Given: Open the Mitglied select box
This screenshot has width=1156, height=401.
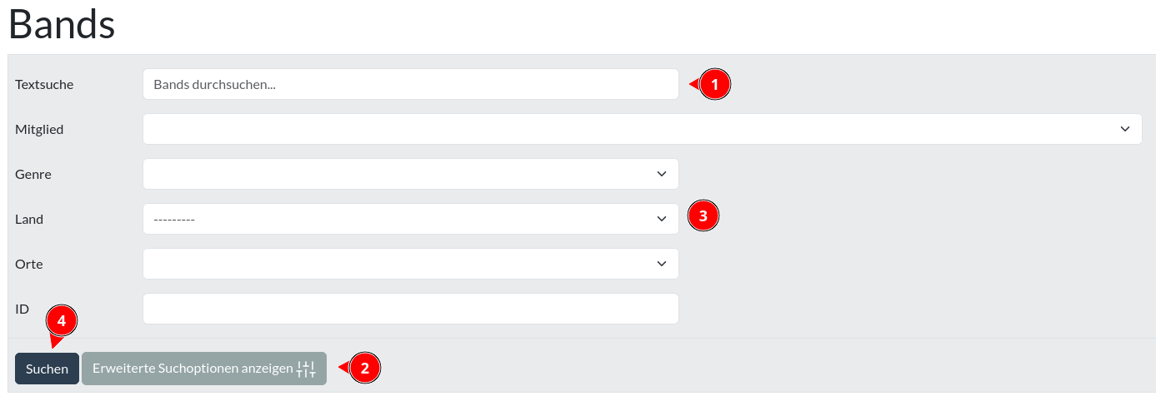Looking at the screenshot, I should pos(643,129).
